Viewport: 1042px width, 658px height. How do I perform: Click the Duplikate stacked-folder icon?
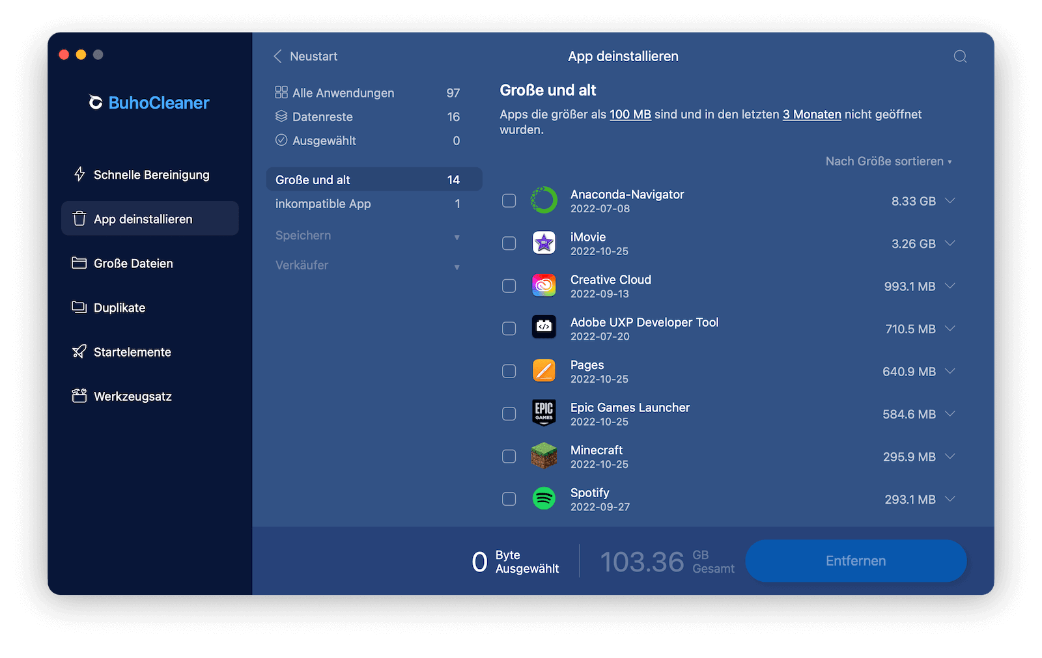[x=79, y=307]
